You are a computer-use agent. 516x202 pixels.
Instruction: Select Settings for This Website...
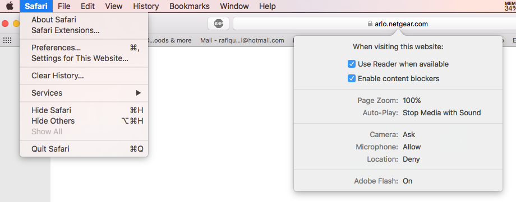coord(84,58)
